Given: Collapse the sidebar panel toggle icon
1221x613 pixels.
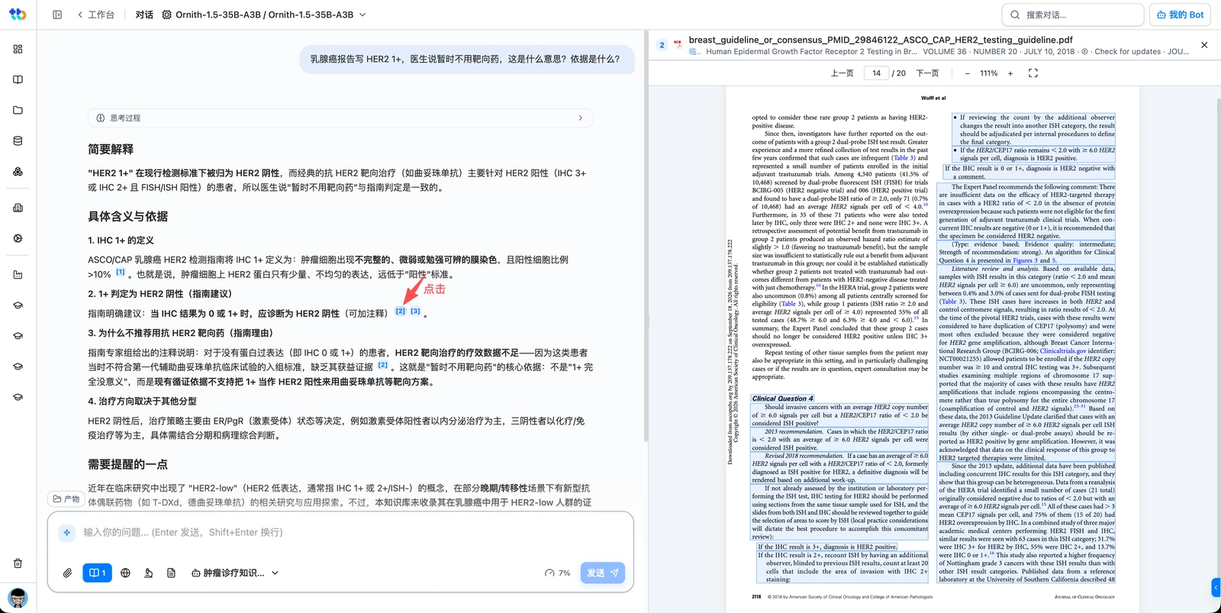Looking at the screenshot, I should [x=57, y=15].
